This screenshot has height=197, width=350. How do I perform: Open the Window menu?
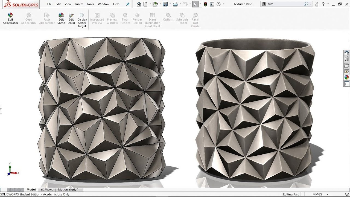(103, 4)
